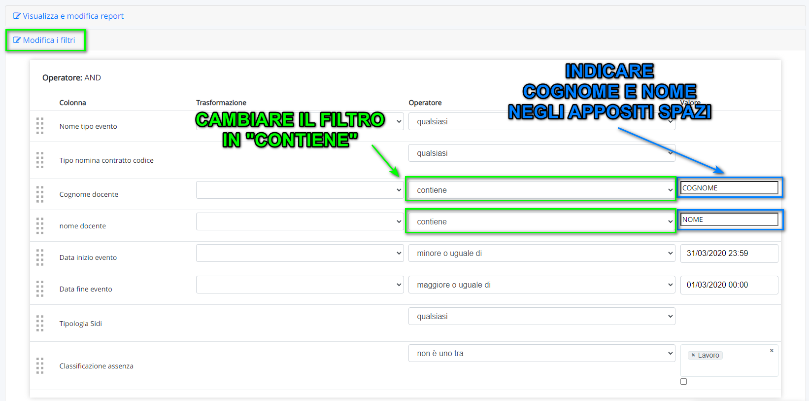The image size is (809, 401).
Task: Click the COGNOME value input field
Action: pos(729,188)
